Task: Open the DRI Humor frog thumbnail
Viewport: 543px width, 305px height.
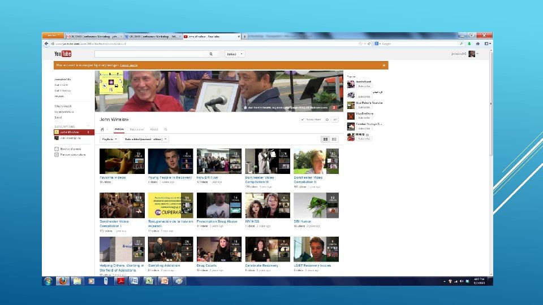Action: pyautogui.click(x=316, y=206)
